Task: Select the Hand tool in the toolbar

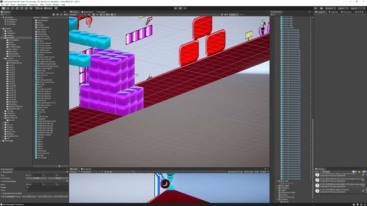Action: tap(3, 8)
